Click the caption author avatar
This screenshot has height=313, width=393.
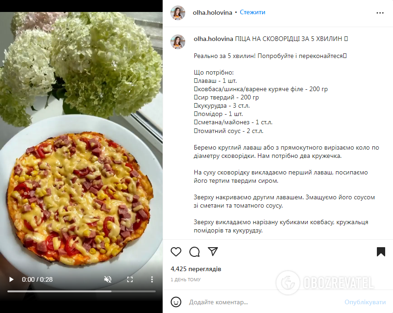pyautogui.click(x=178, y=42)
